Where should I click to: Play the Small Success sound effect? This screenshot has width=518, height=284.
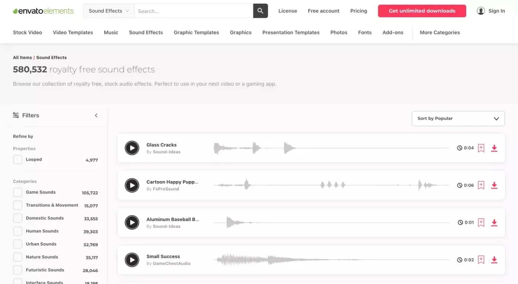click(x=132, y=260)
